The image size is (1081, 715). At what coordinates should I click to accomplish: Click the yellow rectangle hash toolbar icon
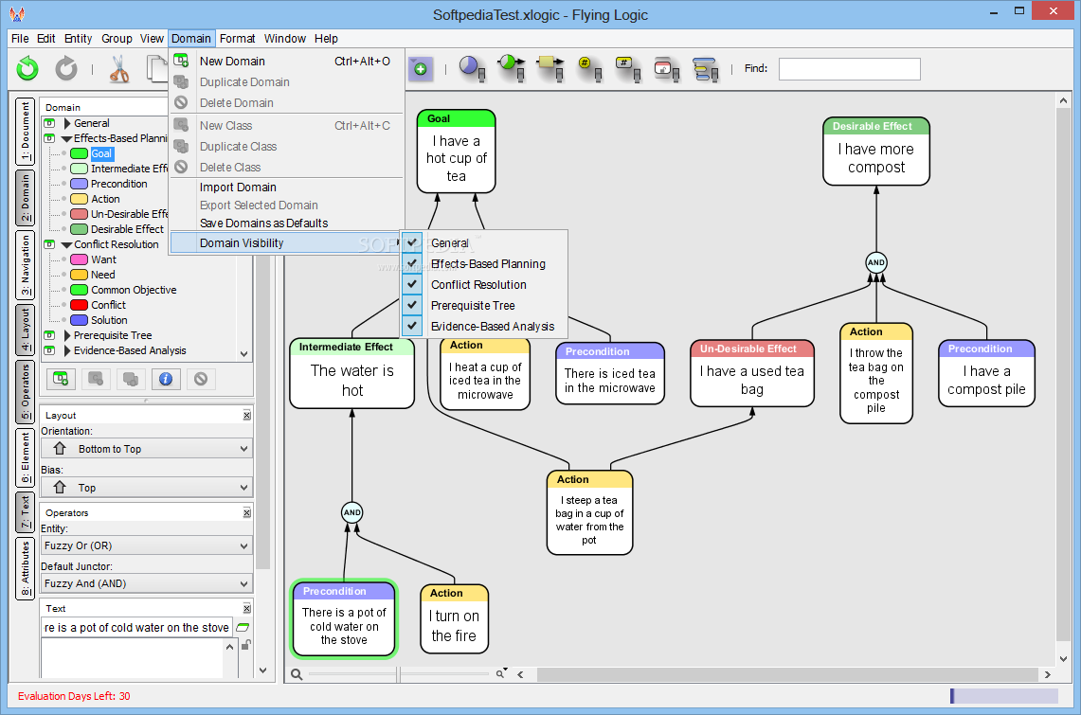click(x=628, y=69)
